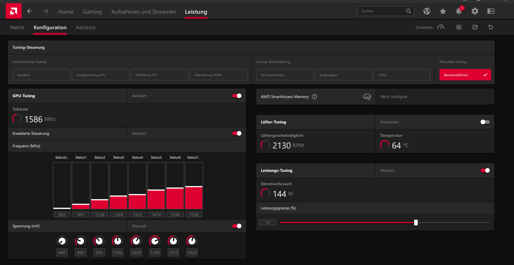Click the 1020 mV voltage knob

192,241
